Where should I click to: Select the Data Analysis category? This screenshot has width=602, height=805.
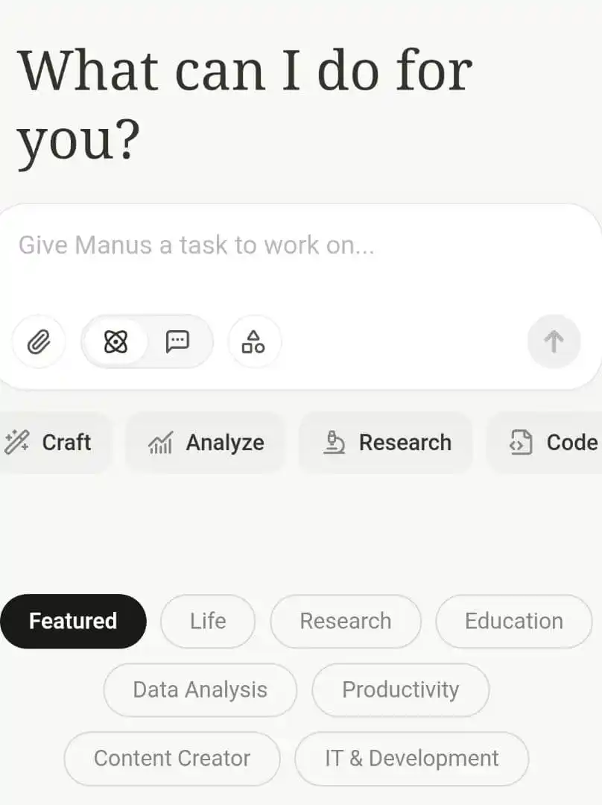[200, 690]
